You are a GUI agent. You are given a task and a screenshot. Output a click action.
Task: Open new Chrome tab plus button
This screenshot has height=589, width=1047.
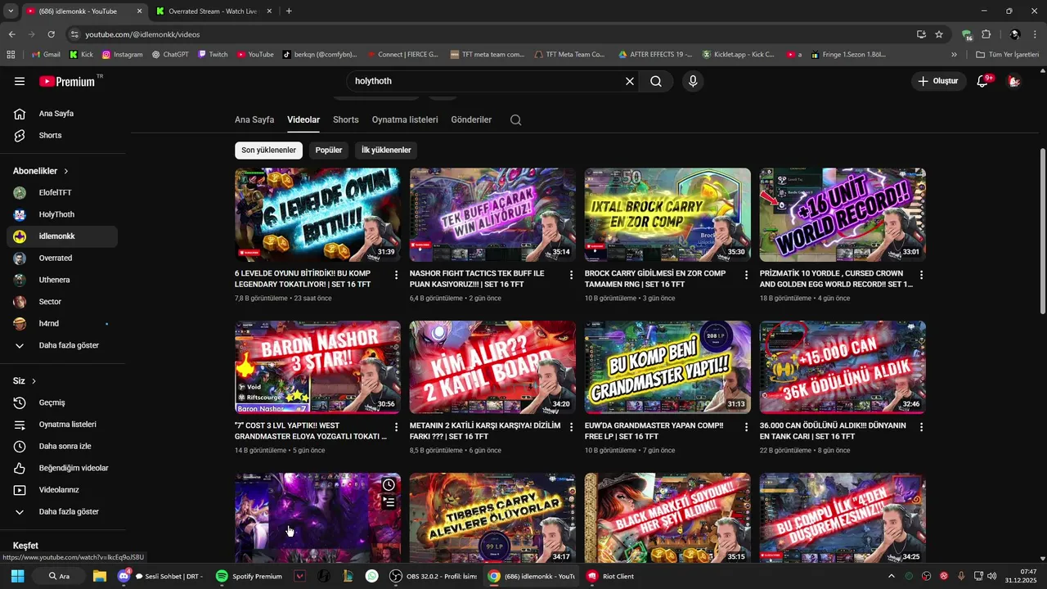pos(289,11)
